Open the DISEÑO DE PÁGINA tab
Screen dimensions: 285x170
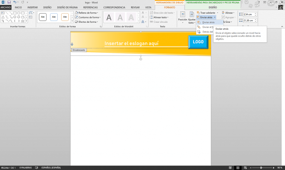pos(67,7)
